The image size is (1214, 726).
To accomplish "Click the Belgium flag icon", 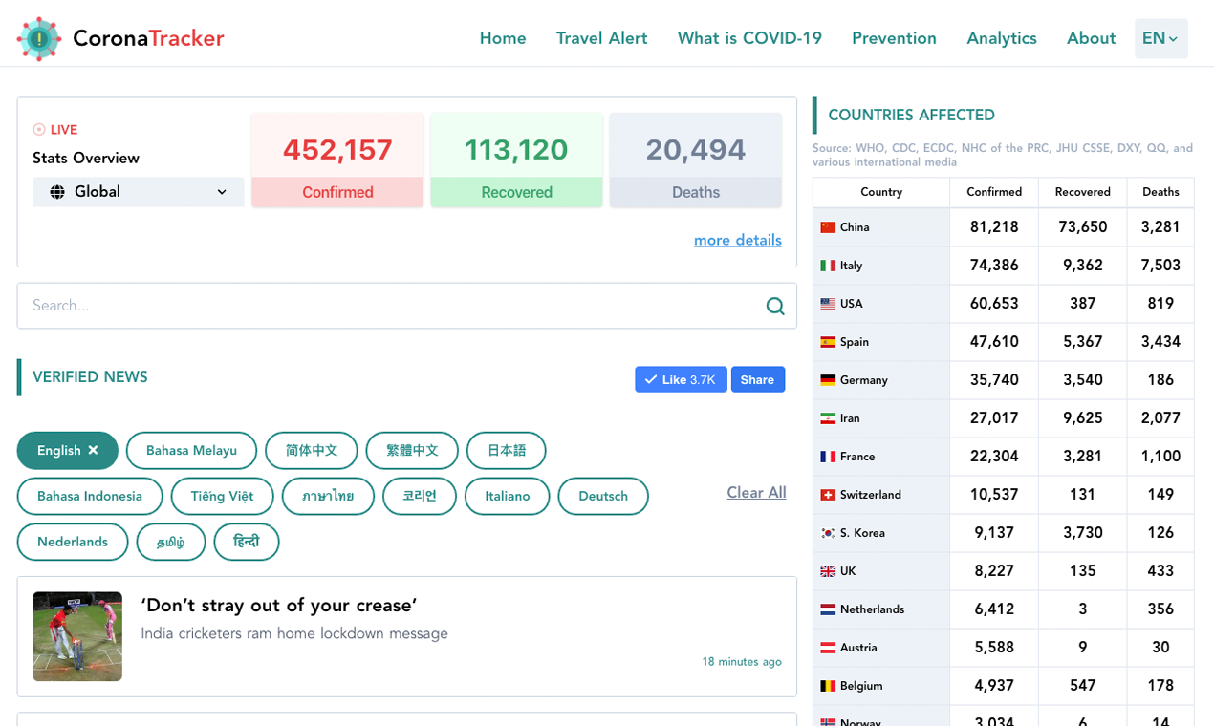I will [828, 686].
